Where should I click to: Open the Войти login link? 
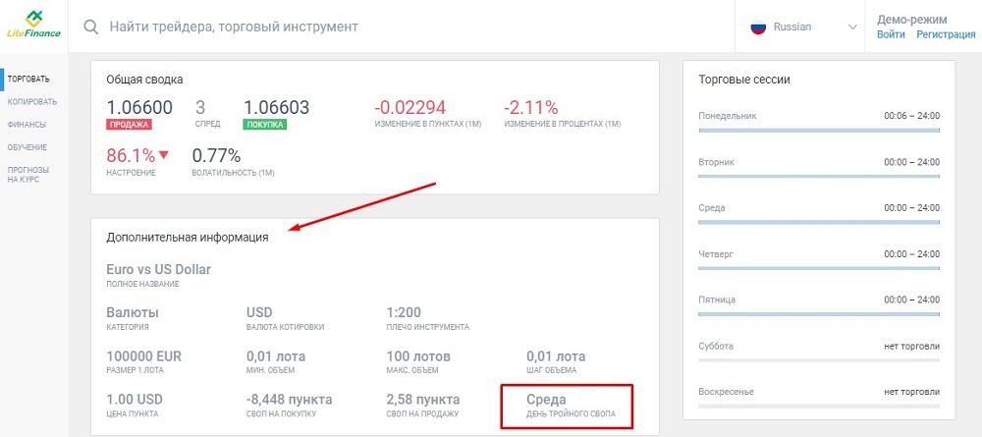[x=891, y=35]
